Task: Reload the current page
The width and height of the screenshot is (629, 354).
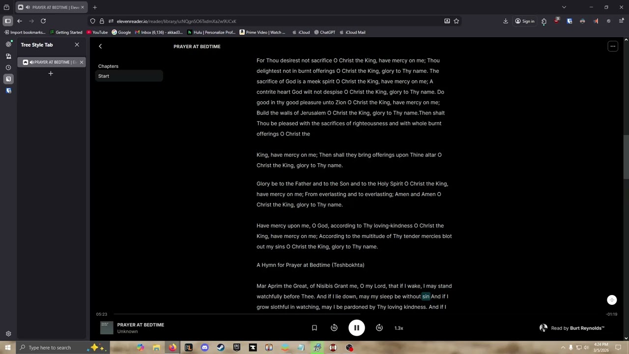Action: (43, 21)
